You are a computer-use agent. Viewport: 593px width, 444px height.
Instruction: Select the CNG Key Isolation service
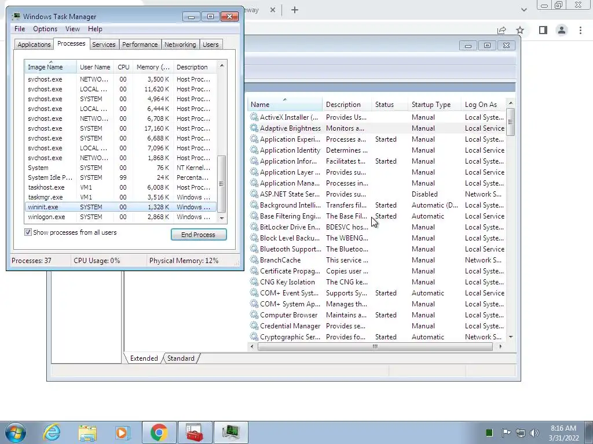point(377,282)
